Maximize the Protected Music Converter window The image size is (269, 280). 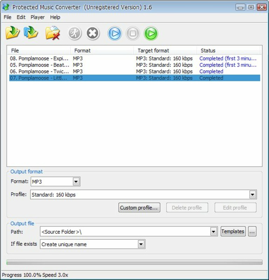251,7
